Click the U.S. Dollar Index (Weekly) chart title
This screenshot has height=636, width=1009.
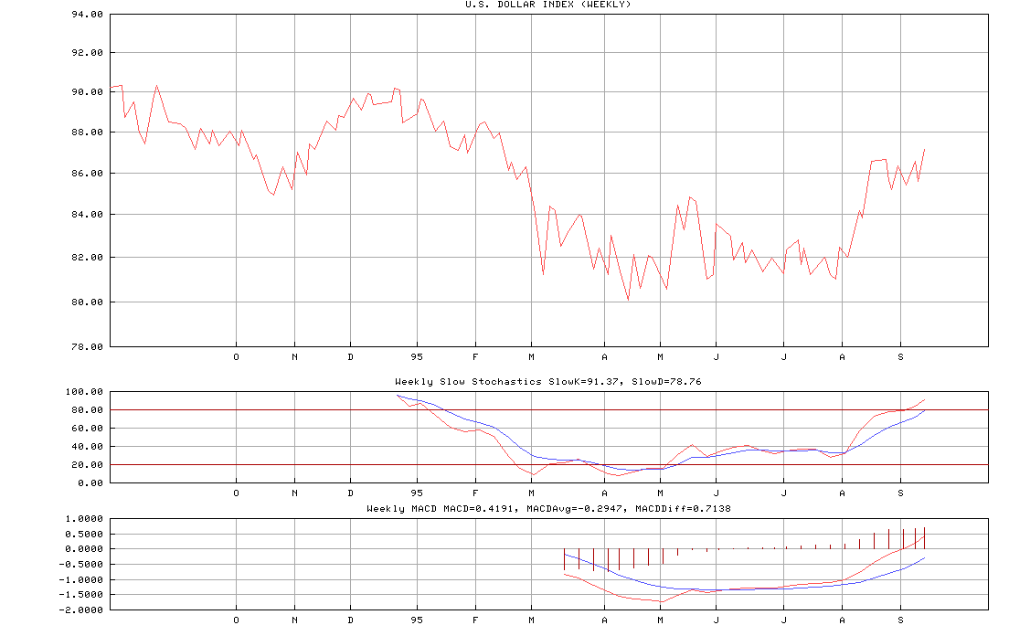(x=548, y=5)
